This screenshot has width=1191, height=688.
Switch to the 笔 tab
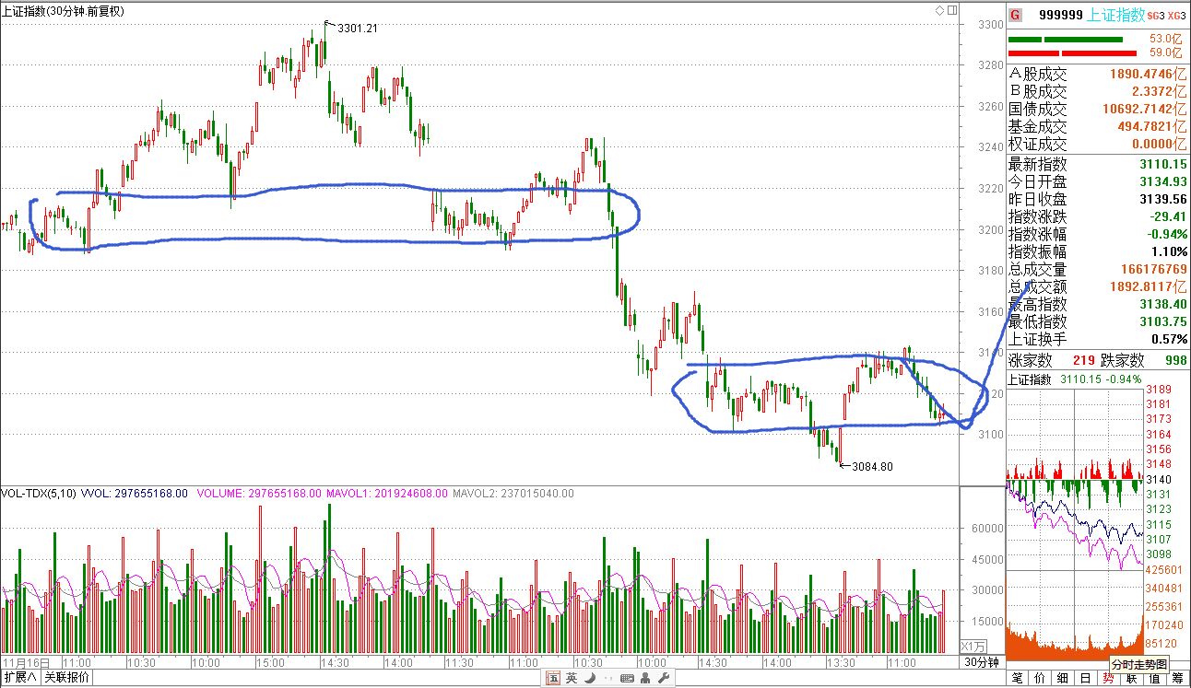[1018, 679]
